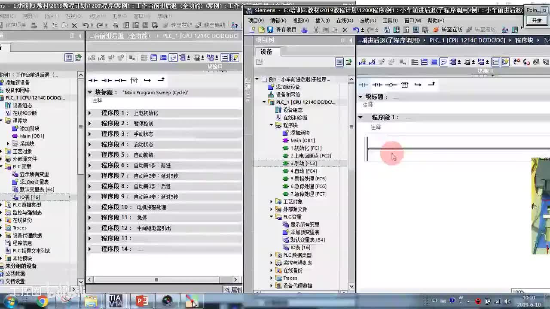Collapse the left project tree panel arrow

tap(80, 36)
